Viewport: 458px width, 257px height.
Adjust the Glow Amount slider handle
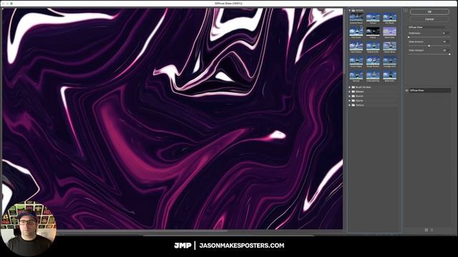[429, 46]
